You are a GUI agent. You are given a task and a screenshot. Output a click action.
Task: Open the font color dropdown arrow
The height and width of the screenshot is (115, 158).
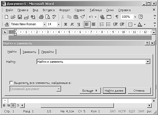click(x=145, y=24)
